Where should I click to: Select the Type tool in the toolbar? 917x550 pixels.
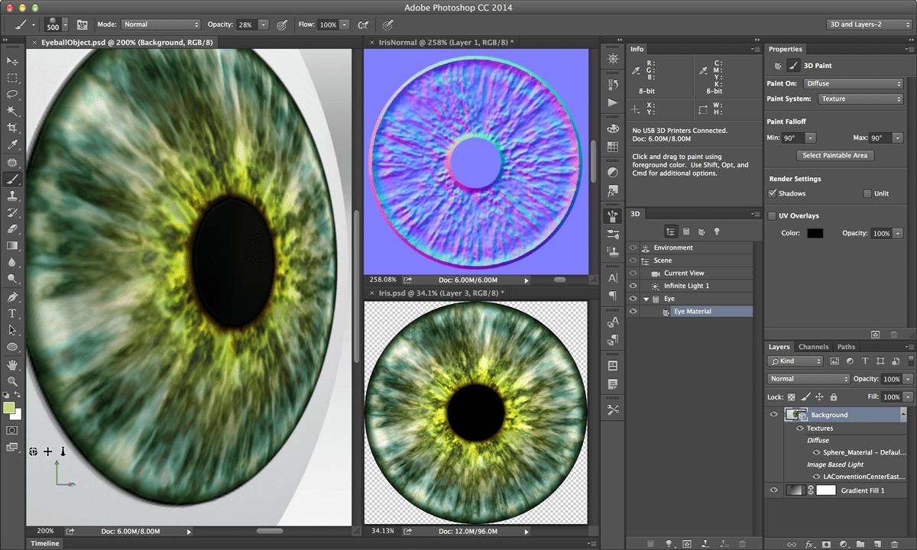coord(12,312)
